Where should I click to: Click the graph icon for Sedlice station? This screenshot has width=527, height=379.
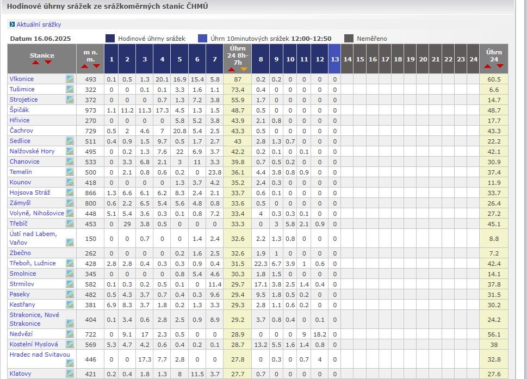pos(70,141)
